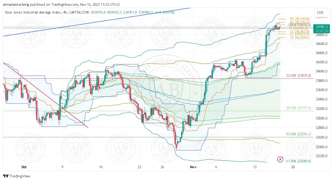Screen dimensions: 334x181
Task: Click the 38.20% (33151.6) Fibonacci label
Action: click(299, 107)
